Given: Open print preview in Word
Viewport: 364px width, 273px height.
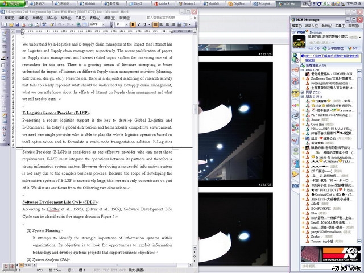Looking at the screenshot, I should point(36,24).
